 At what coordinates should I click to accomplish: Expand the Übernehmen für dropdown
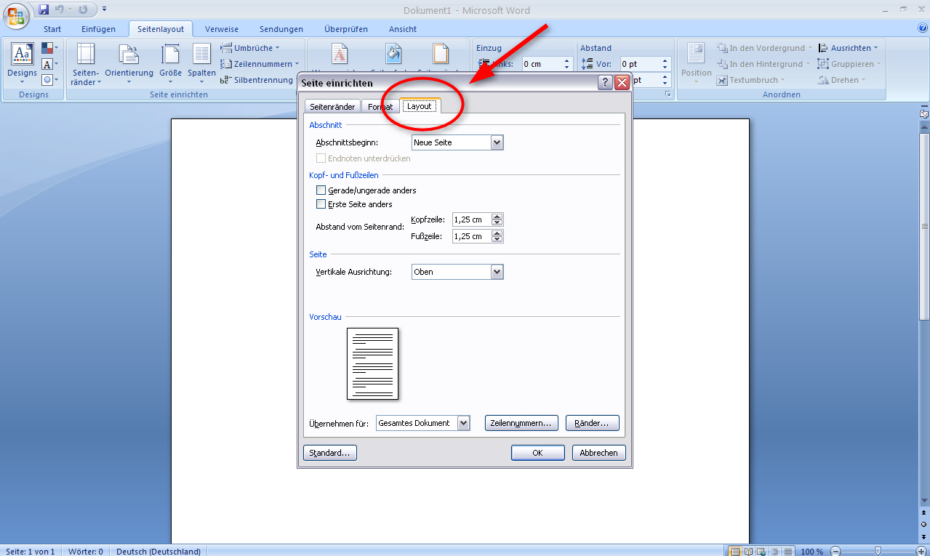(464, 423)
